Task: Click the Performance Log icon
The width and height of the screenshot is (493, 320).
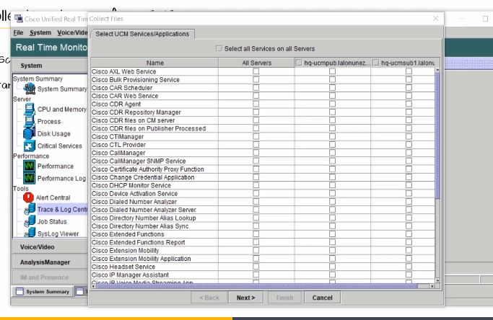Action: tap(30, 178)
